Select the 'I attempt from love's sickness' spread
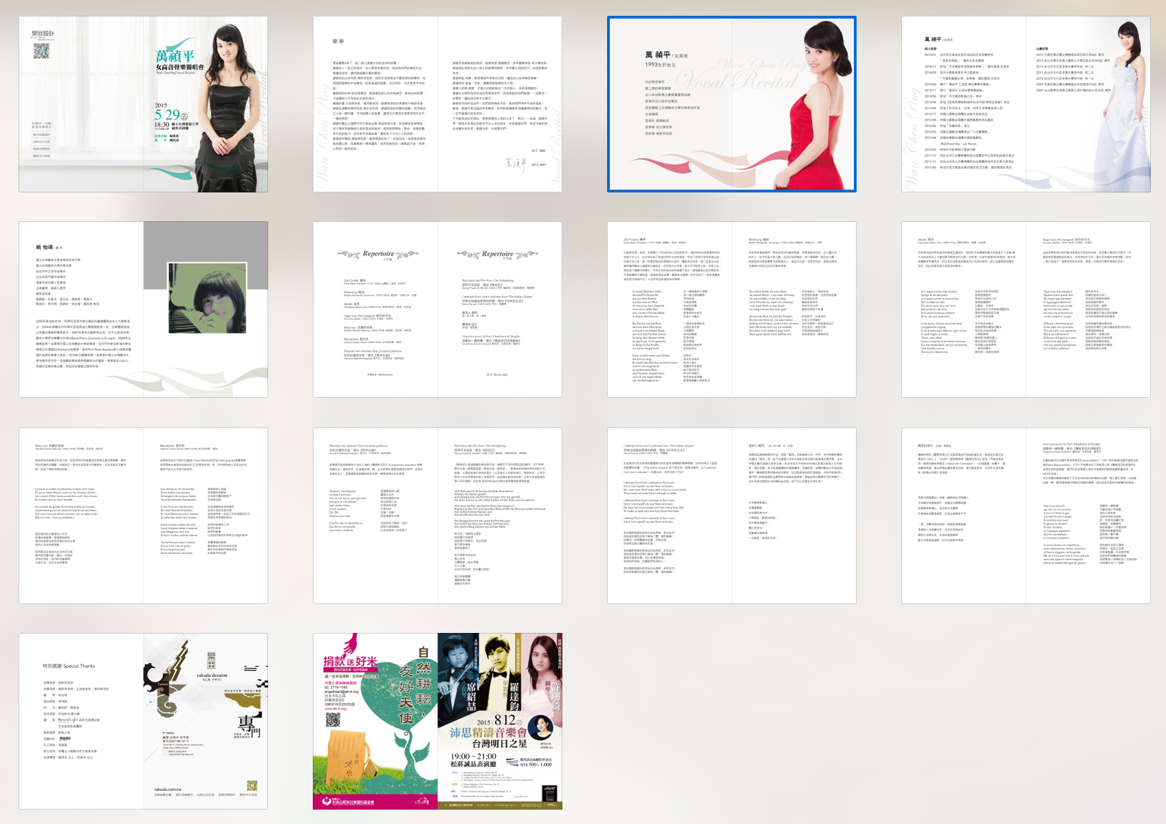1166x824 pixels. point(731,515)
